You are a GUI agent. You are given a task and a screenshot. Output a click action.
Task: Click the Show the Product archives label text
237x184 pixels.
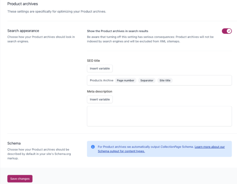tap(117, 30)
